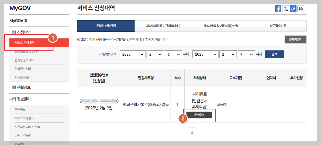
Task: Open 서비스 바구니 sidebar item
Action: coord(23,77)
